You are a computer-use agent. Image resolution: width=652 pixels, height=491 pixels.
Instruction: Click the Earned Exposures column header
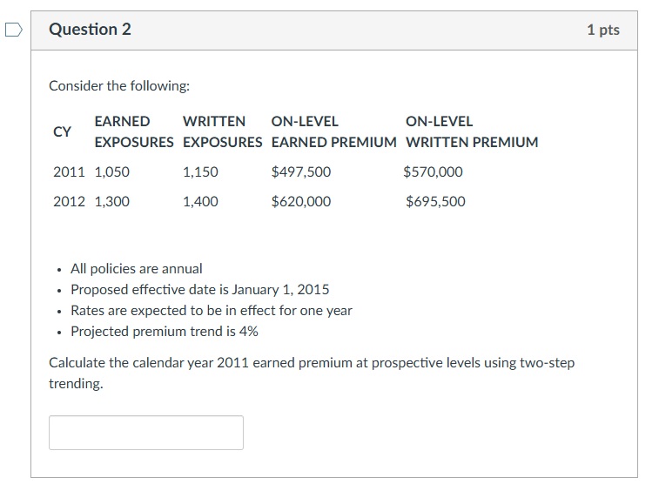coord(134,131)
